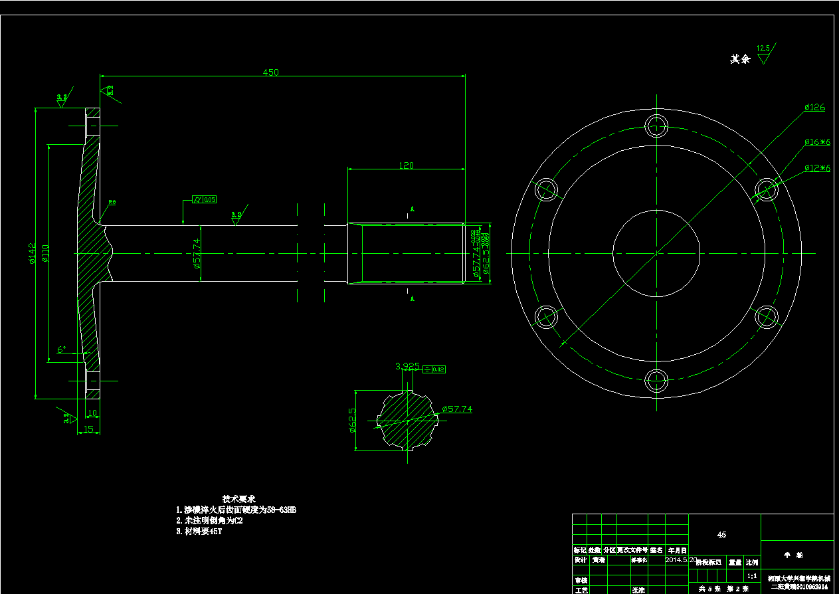Click the 批准 cell
839x594 pixels.
[x=638, y=589]
